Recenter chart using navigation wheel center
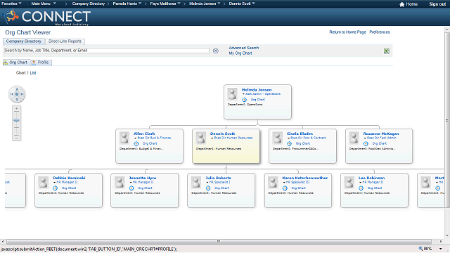This screenshot has height=253, width=450. point(17,94)
